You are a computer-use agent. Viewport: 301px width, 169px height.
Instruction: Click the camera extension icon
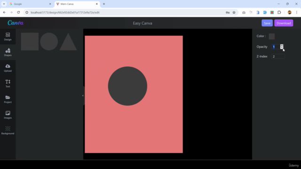coord(244,13)
